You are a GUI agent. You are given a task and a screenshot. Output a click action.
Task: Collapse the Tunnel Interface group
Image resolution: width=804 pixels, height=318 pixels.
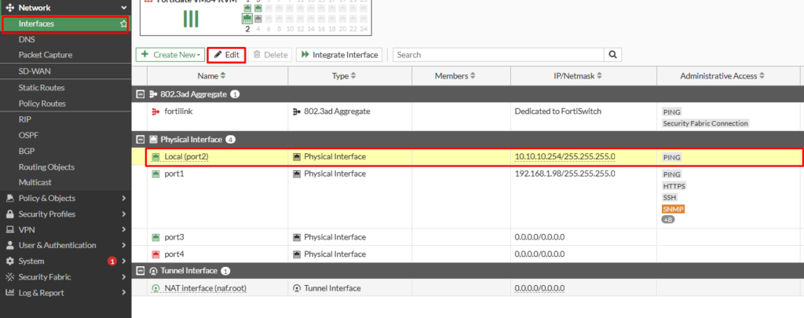click(140, 271)
